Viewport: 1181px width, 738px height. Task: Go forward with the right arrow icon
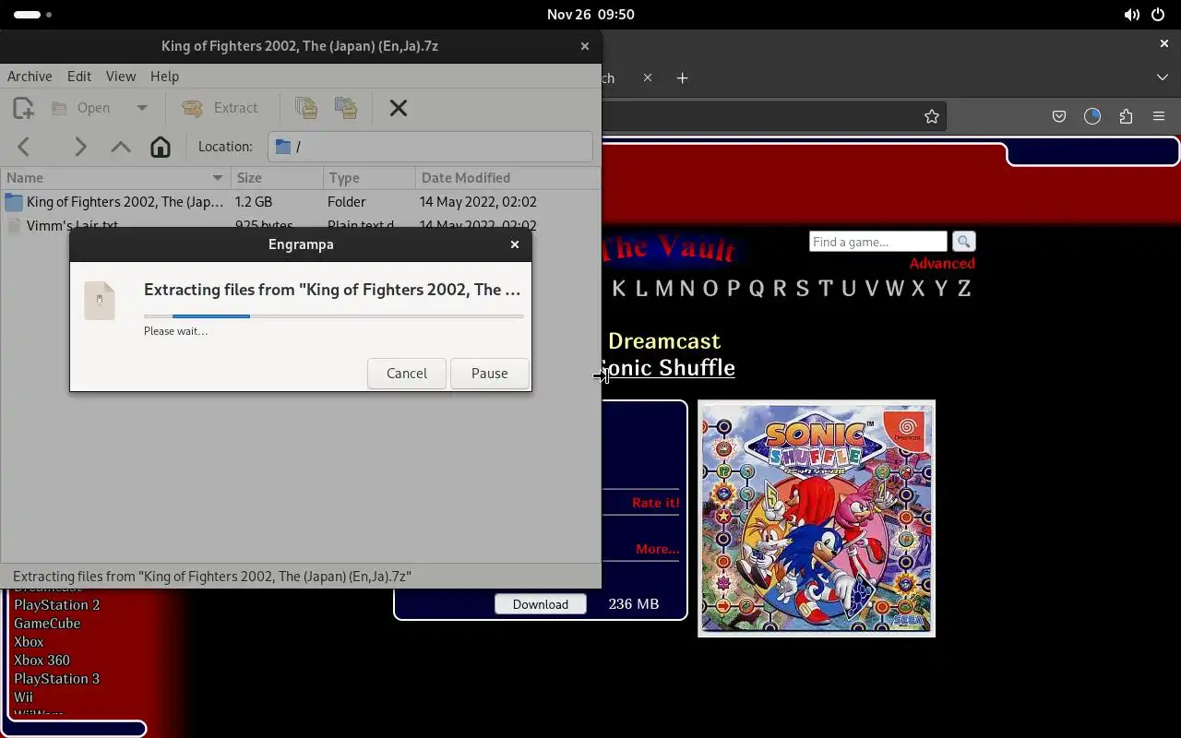(80, 147)
